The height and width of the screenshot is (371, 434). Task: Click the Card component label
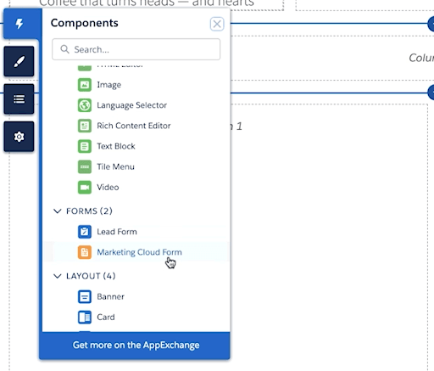(x=106, y=318)
